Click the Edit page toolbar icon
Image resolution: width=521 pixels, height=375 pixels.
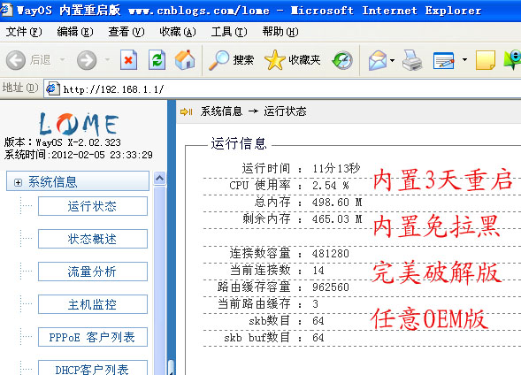point(443,61)
